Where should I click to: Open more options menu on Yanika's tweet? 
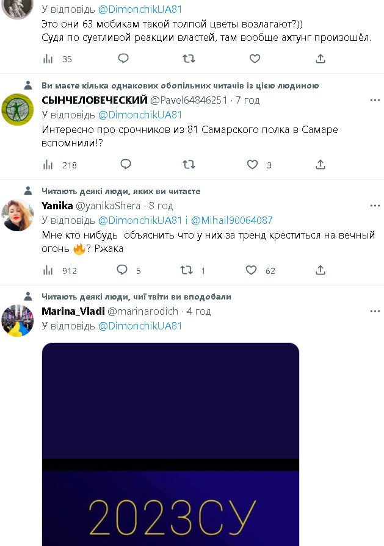click(x=375, y=206)
